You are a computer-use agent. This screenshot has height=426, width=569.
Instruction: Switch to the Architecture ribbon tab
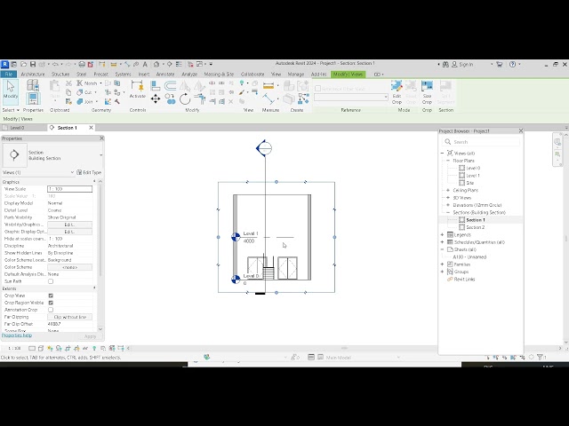coord(33,74)
